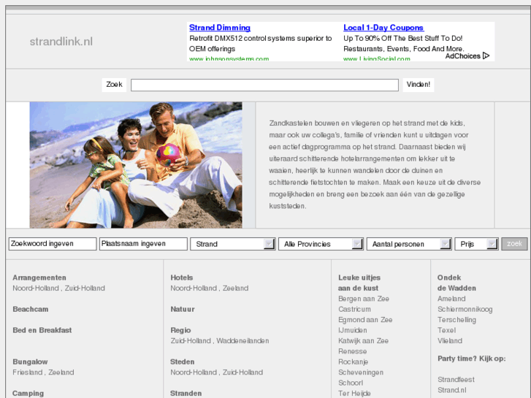Click the Vinden! search button
This screenshot has width=531, height=398.
tap(419, 85)
